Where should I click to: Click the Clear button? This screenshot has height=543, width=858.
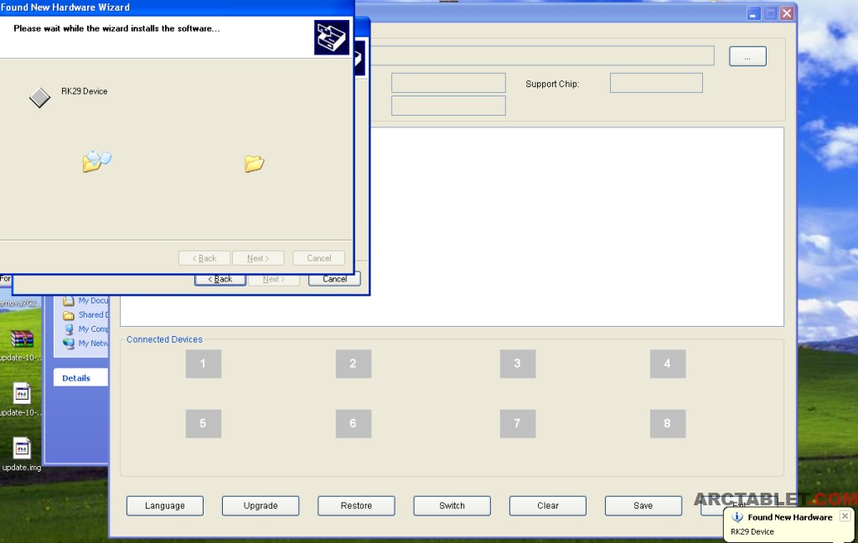click(x=548, y=506)
